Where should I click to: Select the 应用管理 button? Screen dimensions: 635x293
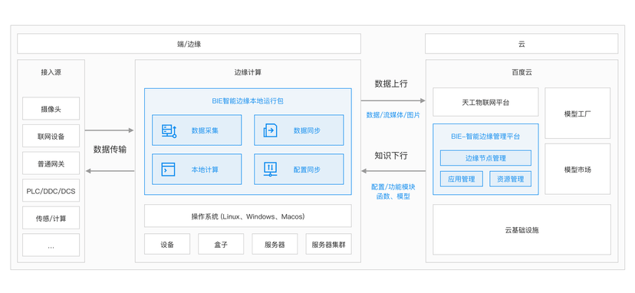pyautogui.click(x=461, y=179)
